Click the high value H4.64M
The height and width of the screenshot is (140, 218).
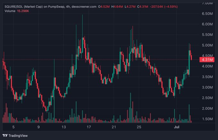(117, 6)
